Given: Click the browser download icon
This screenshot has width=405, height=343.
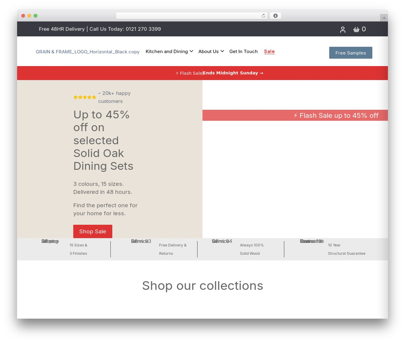Looking at the screenshot, I should [275, 16].
